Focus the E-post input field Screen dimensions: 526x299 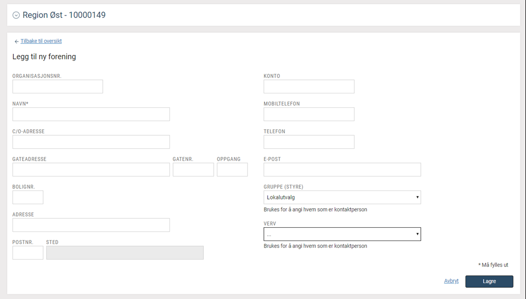[x=342, y=170]
